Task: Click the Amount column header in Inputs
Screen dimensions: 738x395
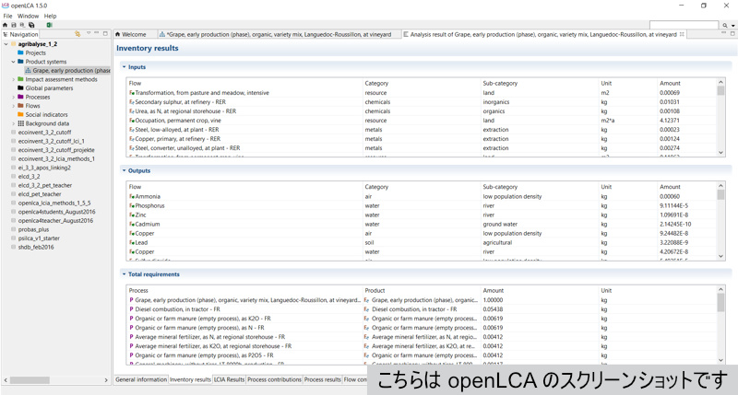Action: 671,83
